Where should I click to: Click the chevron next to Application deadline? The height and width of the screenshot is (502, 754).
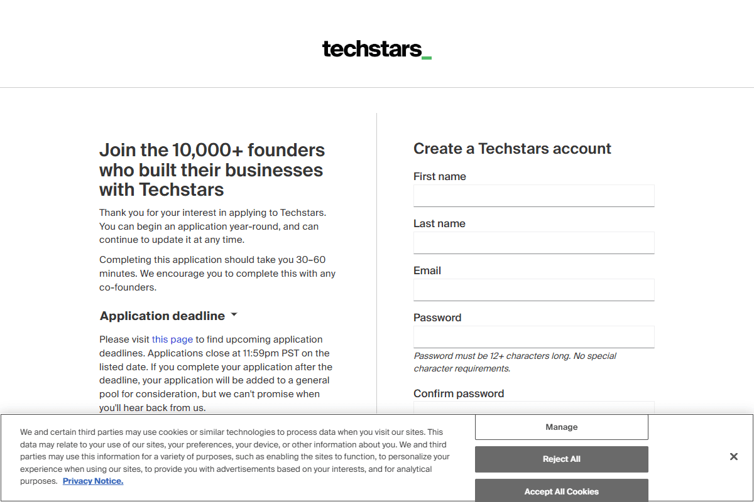pyautogui.click(x=234, y=315)
